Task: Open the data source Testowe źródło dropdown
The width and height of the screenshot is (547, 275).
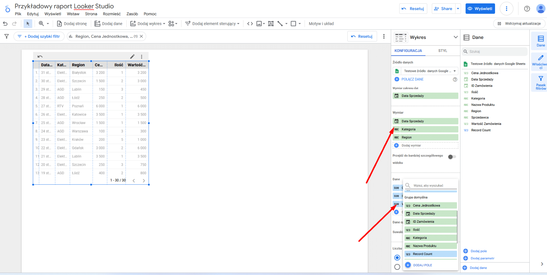Action: pyautogui.click(x=425, y=71)
